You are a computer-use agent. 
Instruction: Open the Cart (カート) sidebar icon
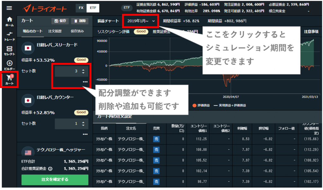[x=9, y=80]
